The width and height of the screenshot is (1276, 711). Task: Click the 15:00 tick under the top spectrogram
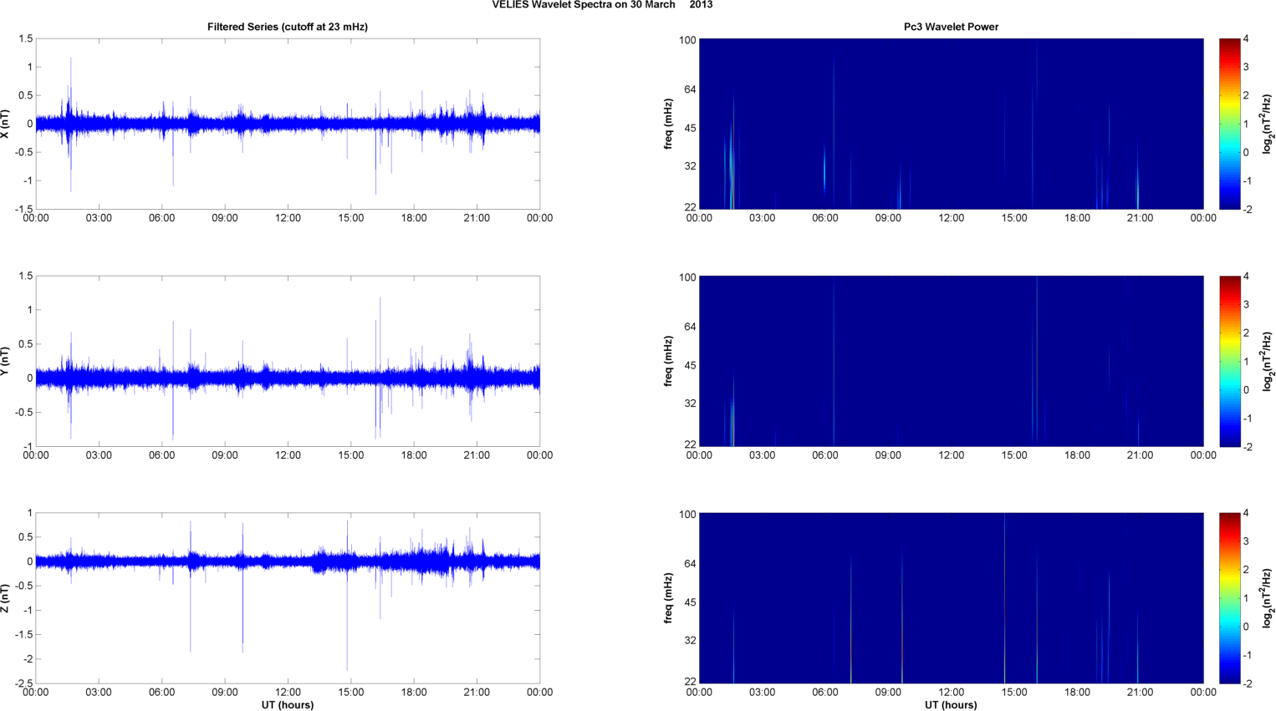click(x=1014, y=218)
